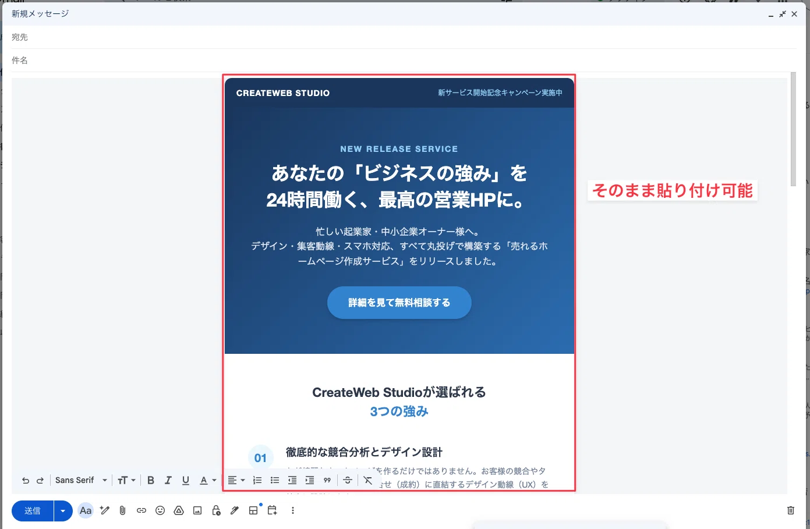Open the Sans Serif font dropdown
The image size is (810, 529).
(x=81, y=480)
